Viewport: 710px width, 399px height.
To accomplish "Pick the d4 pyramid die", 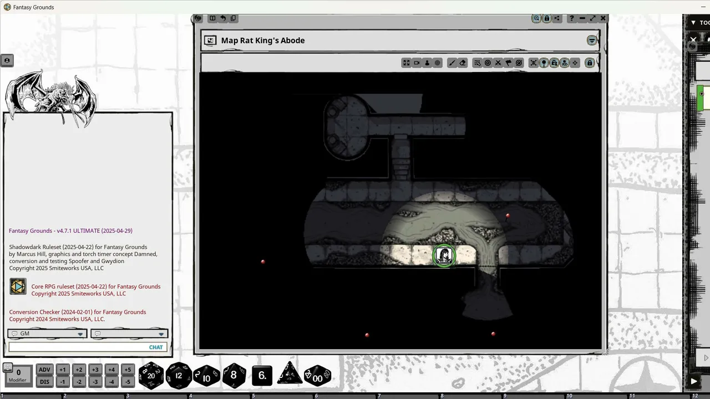I will point(290,374).
